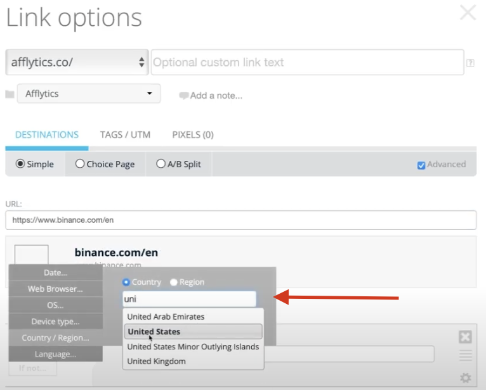
Task: Choose the Country / Region... condition
Action: click(x=55, y=337)
